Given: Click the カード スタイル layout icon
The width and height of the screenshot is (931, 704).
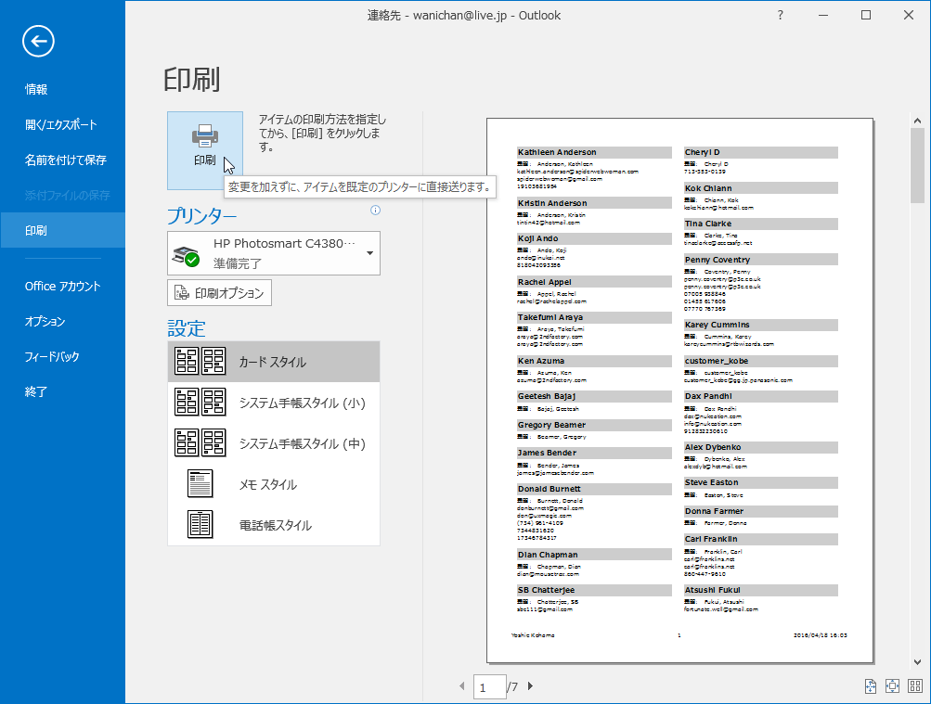Looking at the screenshot, I should pos(200,361).
